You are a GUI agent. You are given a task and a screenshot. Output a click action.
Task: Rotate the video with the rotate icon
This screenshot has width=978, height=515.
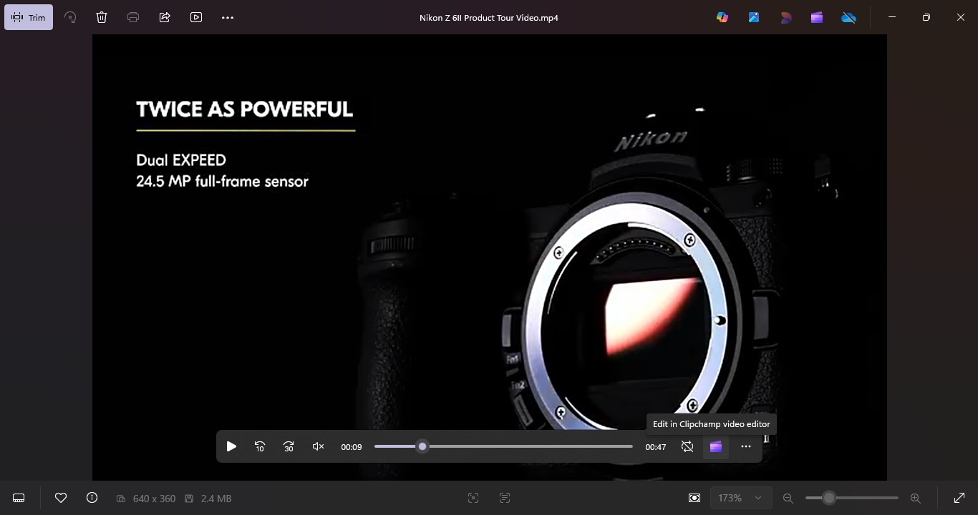coord(70,17)
